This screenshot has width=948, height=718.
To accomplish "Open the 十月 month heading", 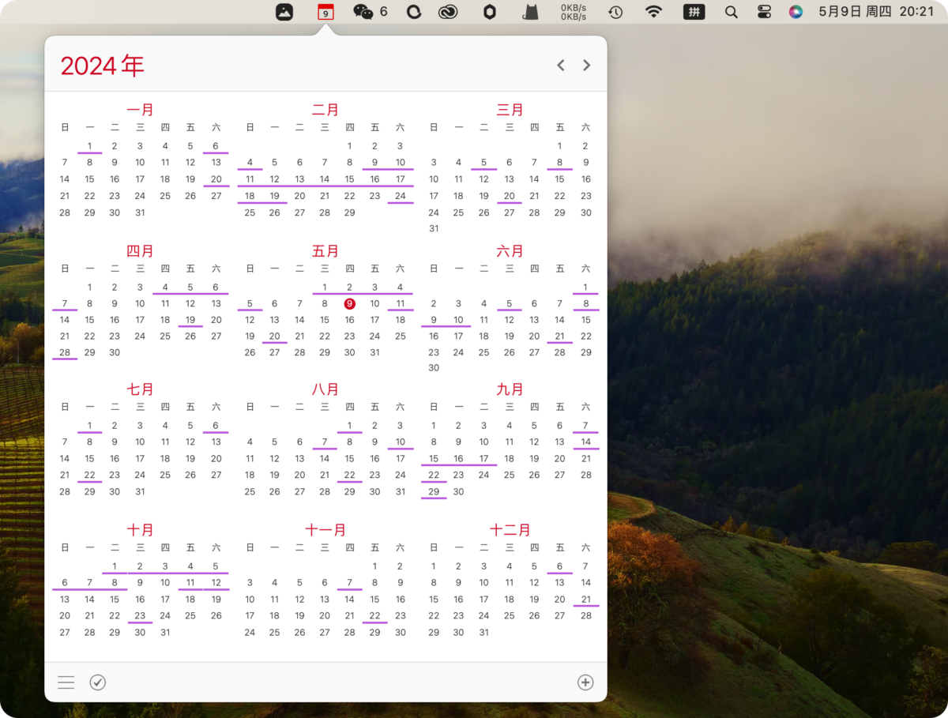I will 140,530.
